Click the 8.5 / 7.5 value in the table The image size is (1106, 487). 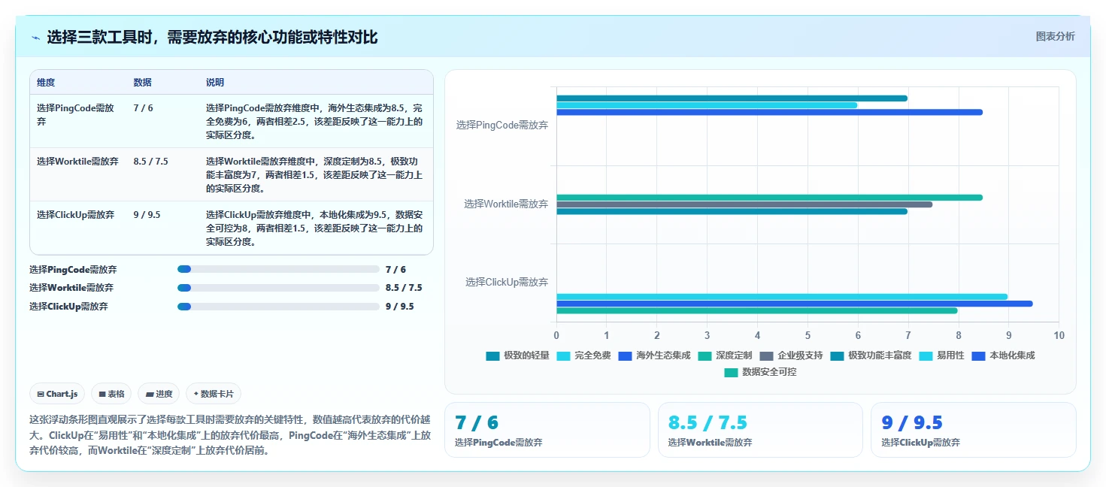(150, 162)
